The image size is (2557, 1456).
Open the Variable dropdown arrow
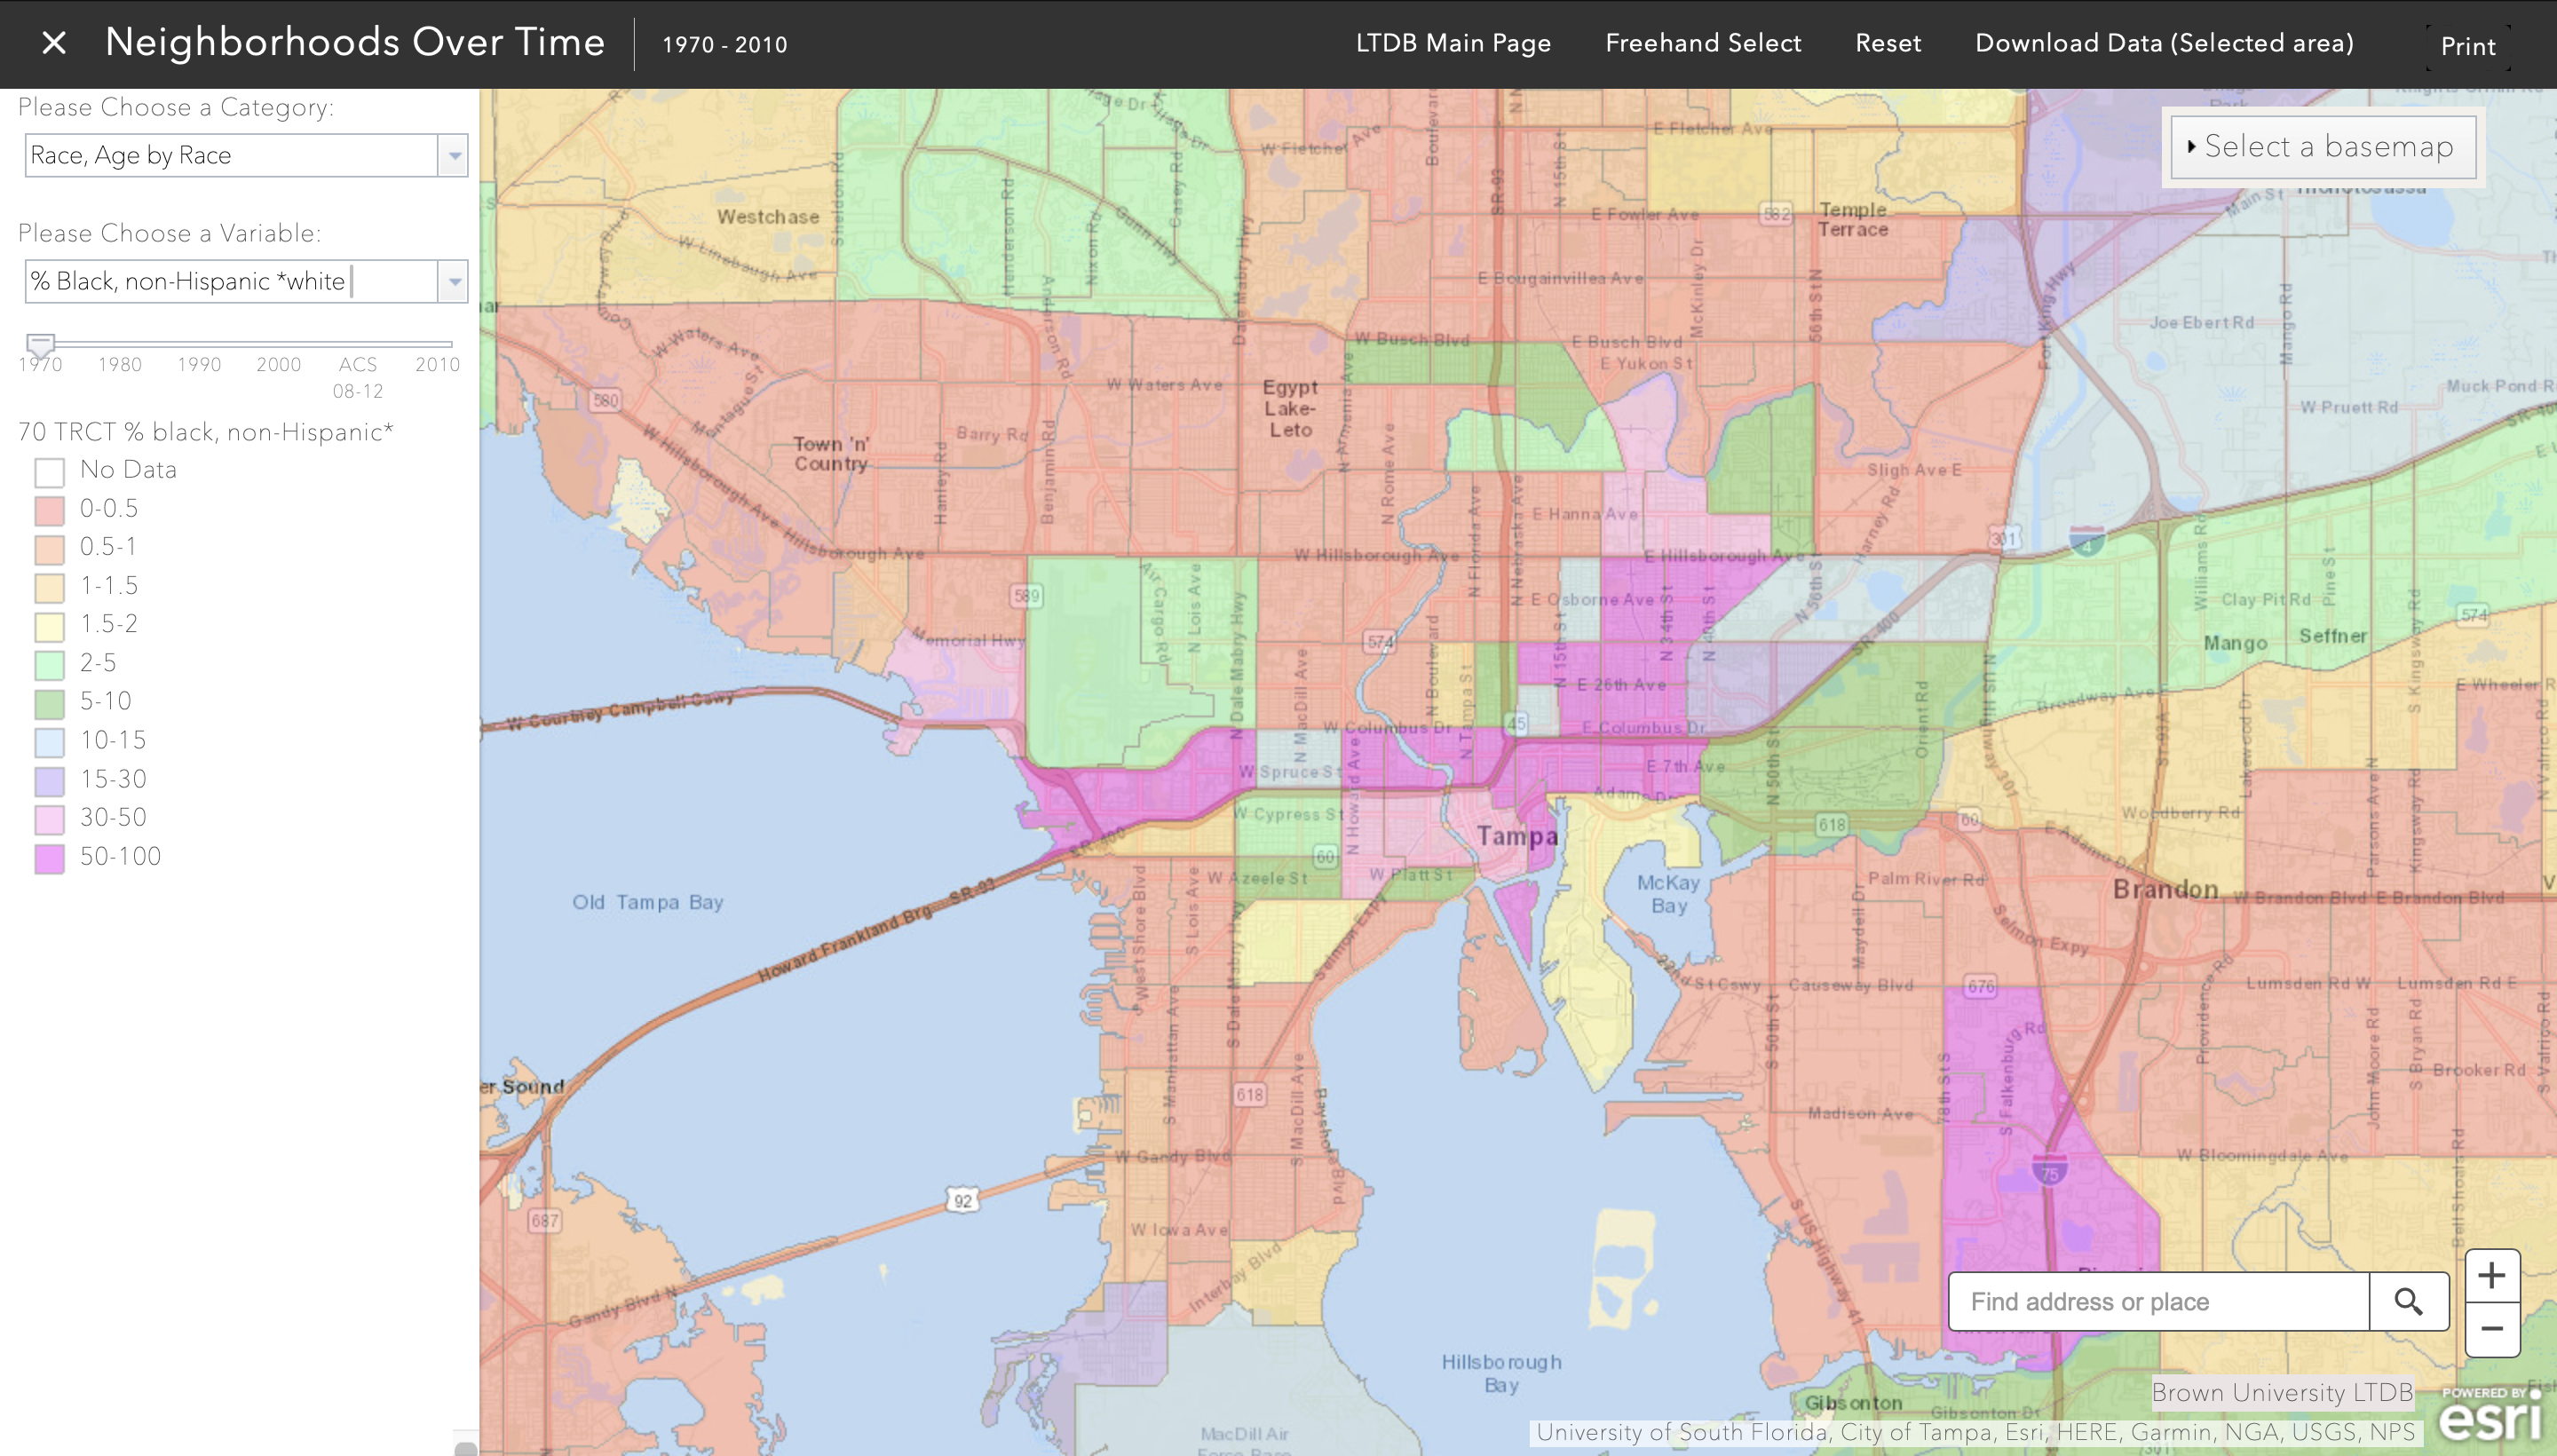pos(454,282)
